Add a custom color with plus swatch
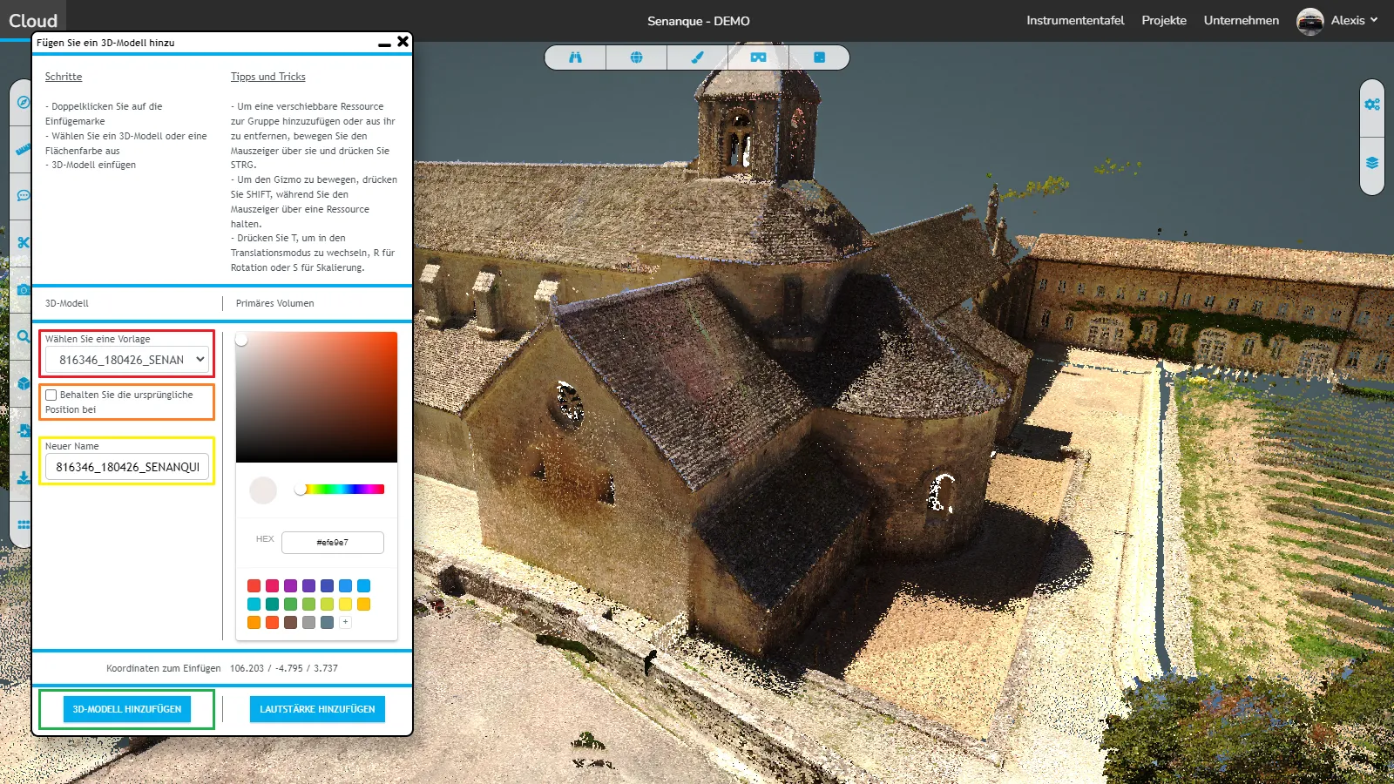 (x=346, y=622)
